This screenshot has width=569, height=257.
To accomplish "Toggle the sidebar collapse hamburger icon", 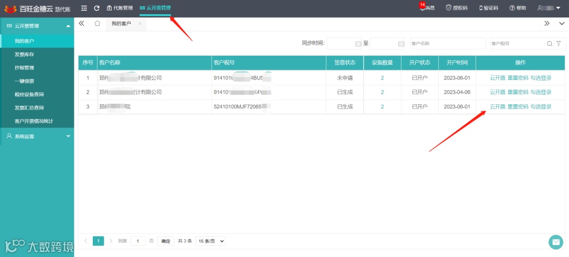I will pyautogui.click(x=84, y=8).
